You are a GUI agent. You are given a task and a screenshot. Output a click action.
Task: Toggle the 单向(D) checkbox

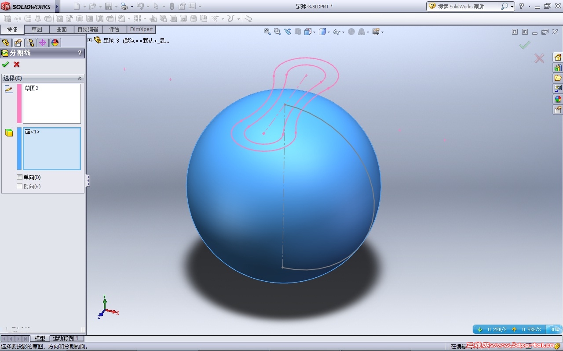(19, 177)
